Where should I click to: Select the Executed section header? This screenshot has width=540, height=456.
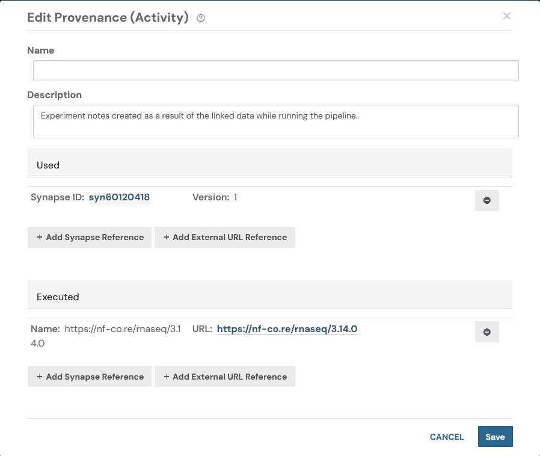click(58, 297)
